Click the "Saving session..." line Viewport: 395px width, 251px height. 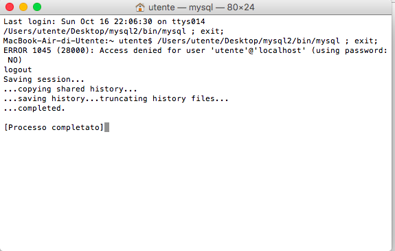[44, 79]
